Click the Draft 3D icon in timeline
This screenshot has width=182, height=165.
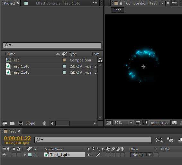170,140
